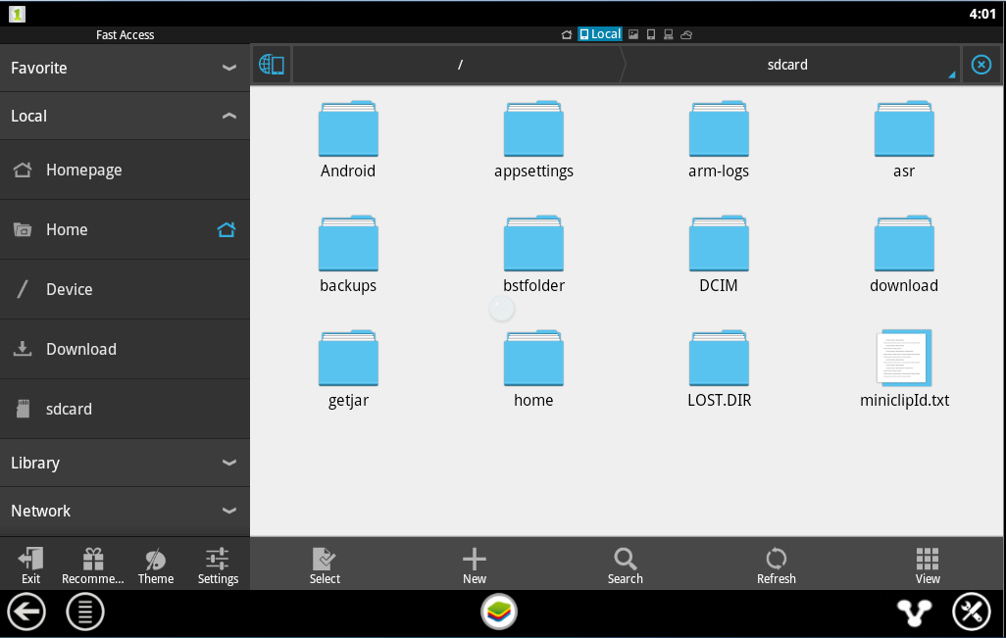Open the BlueStacks tools wrench icon
Screen dimensions: 1006x638
tap(972, 612)
